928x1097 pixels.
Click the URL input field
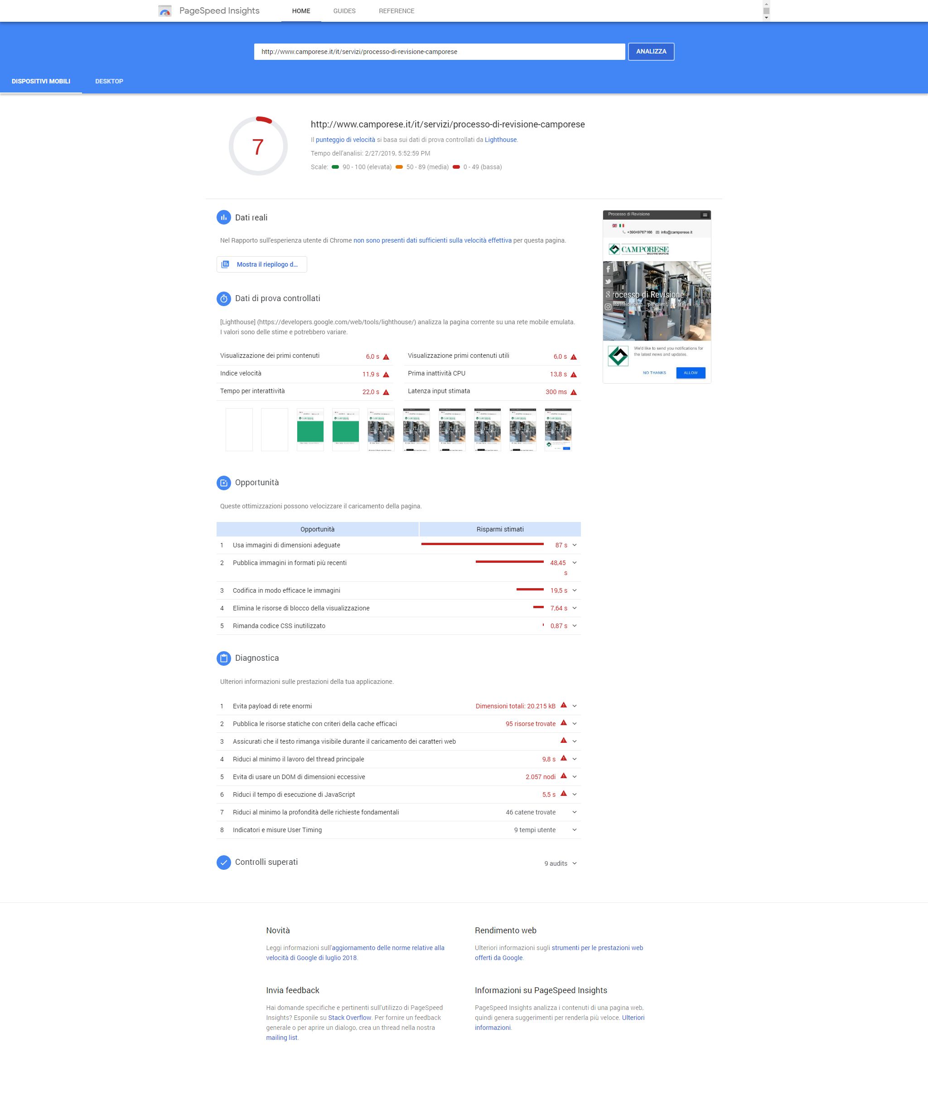pyautogui.click(x=439, y=52)
